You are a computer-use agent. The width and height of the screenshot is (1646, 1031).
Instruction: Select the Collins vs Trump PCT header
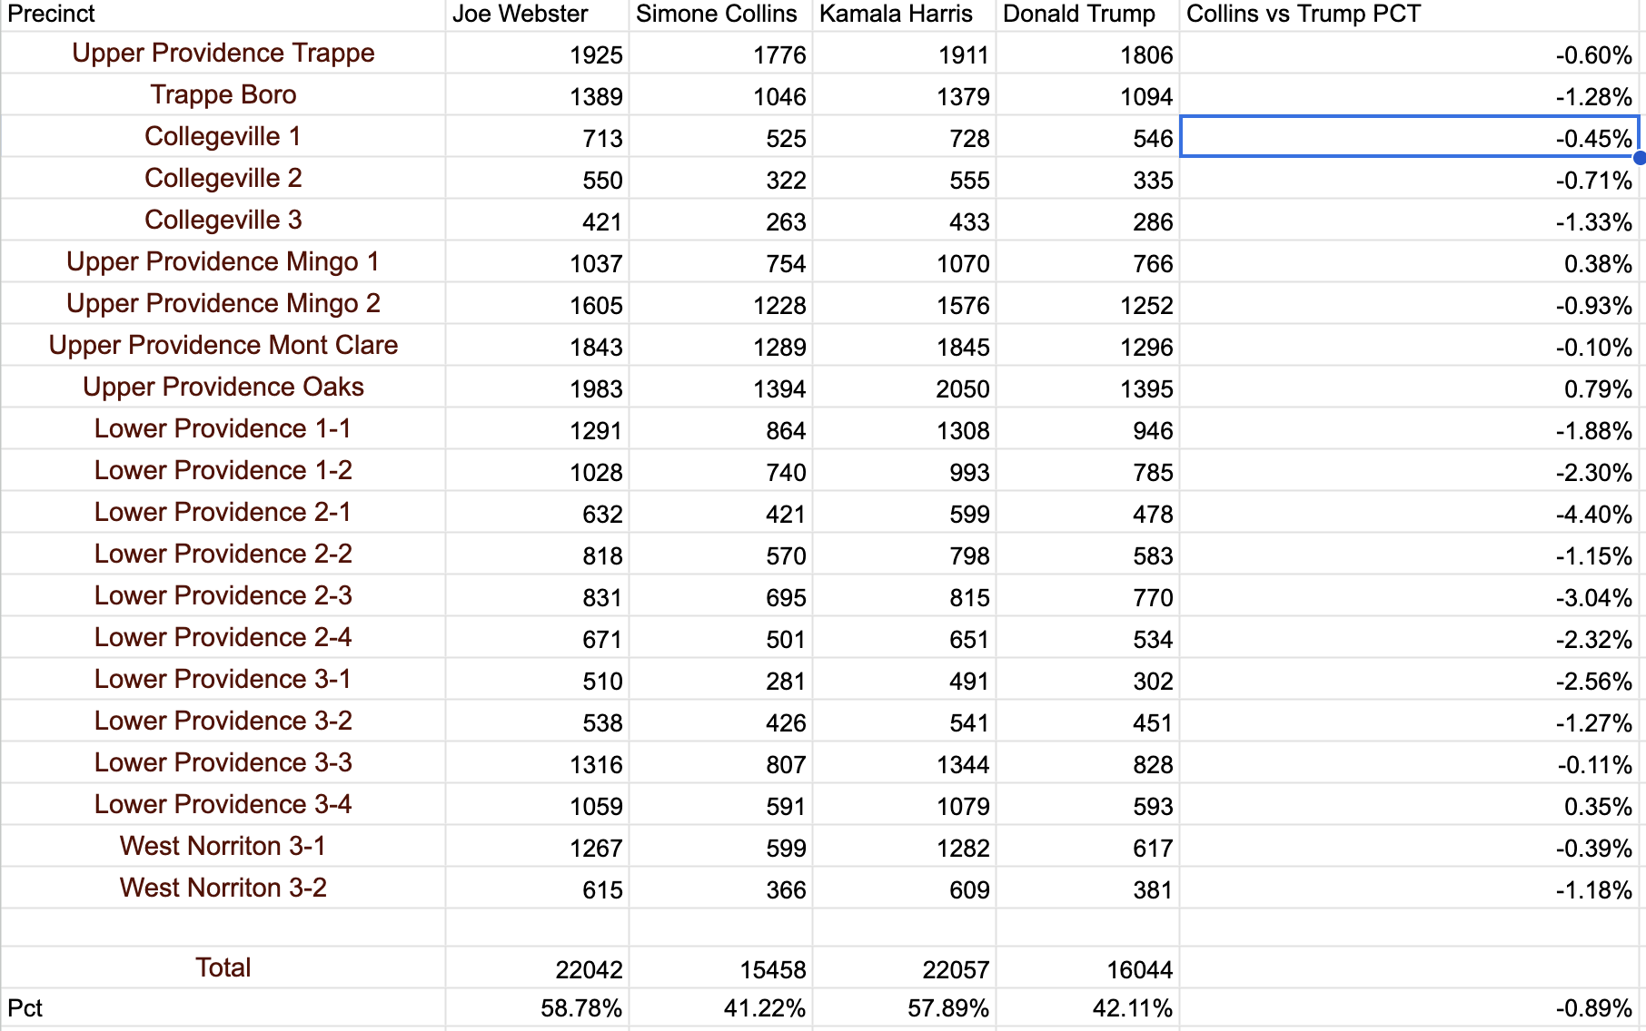[1410, 15]
